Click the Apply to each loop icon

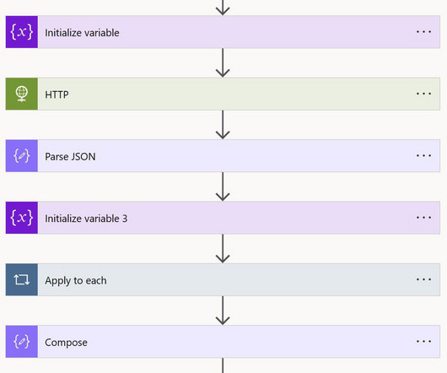(x=22, y=279)
